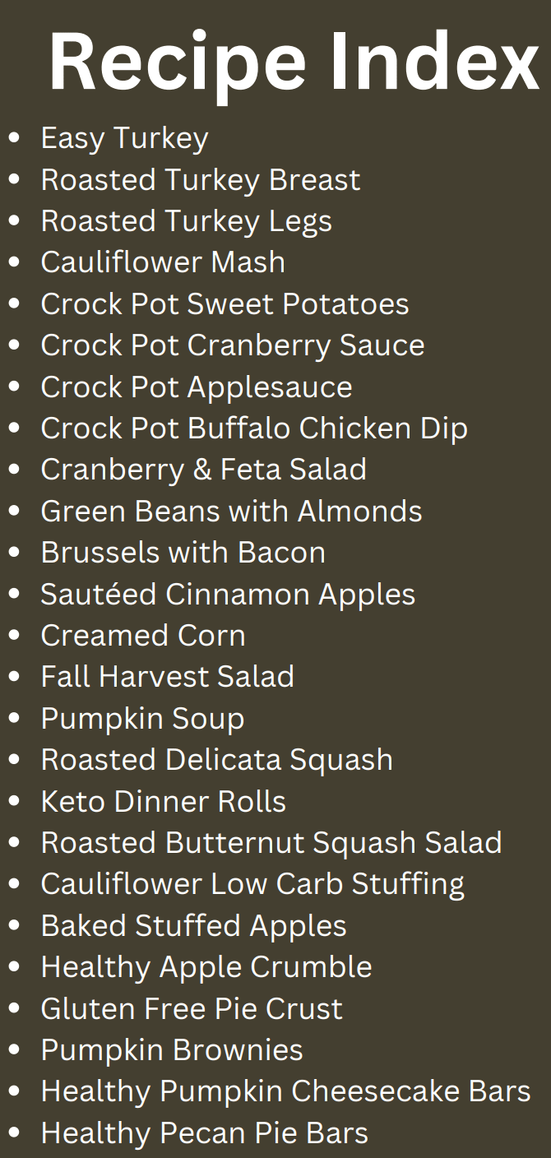Click Sautéed Cinnamon Apples entry
Viewport: 551px width, 1158px height.
228,595
